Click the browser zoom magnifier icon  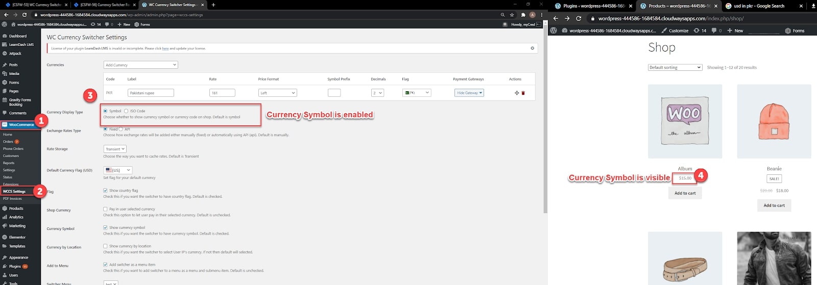tap(503, 15)
